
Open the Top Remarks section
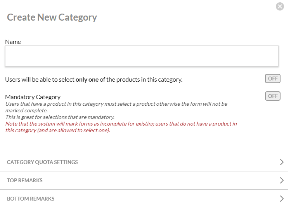point(25,180)
